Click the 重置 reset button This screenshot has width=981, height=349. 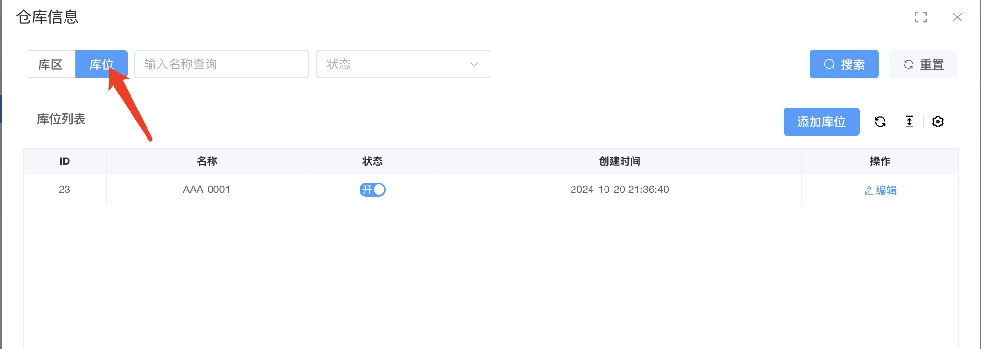(923, 64)
